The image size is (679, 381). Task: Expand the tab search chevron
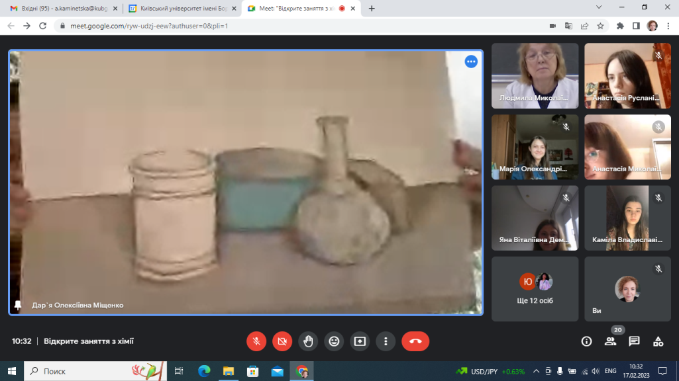599,7
